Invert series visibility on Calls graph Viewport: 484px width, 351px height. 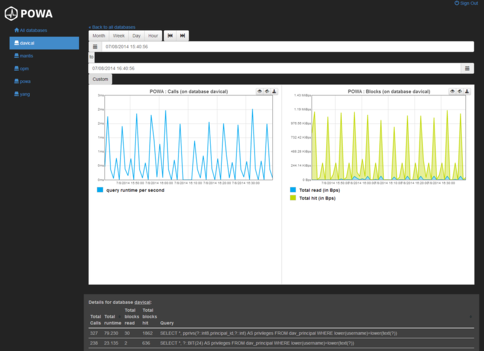[267, 91]
